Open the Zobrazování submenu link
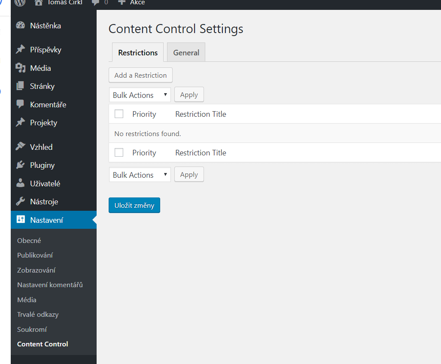 [x=36, y=270]
